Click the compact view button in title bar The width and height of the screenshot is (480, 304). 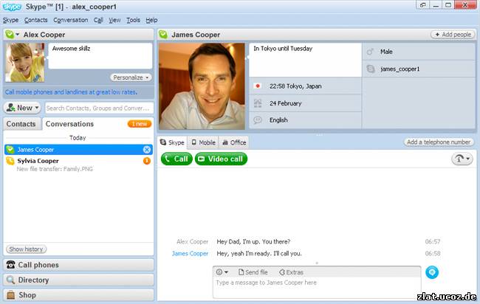point(422,5)
